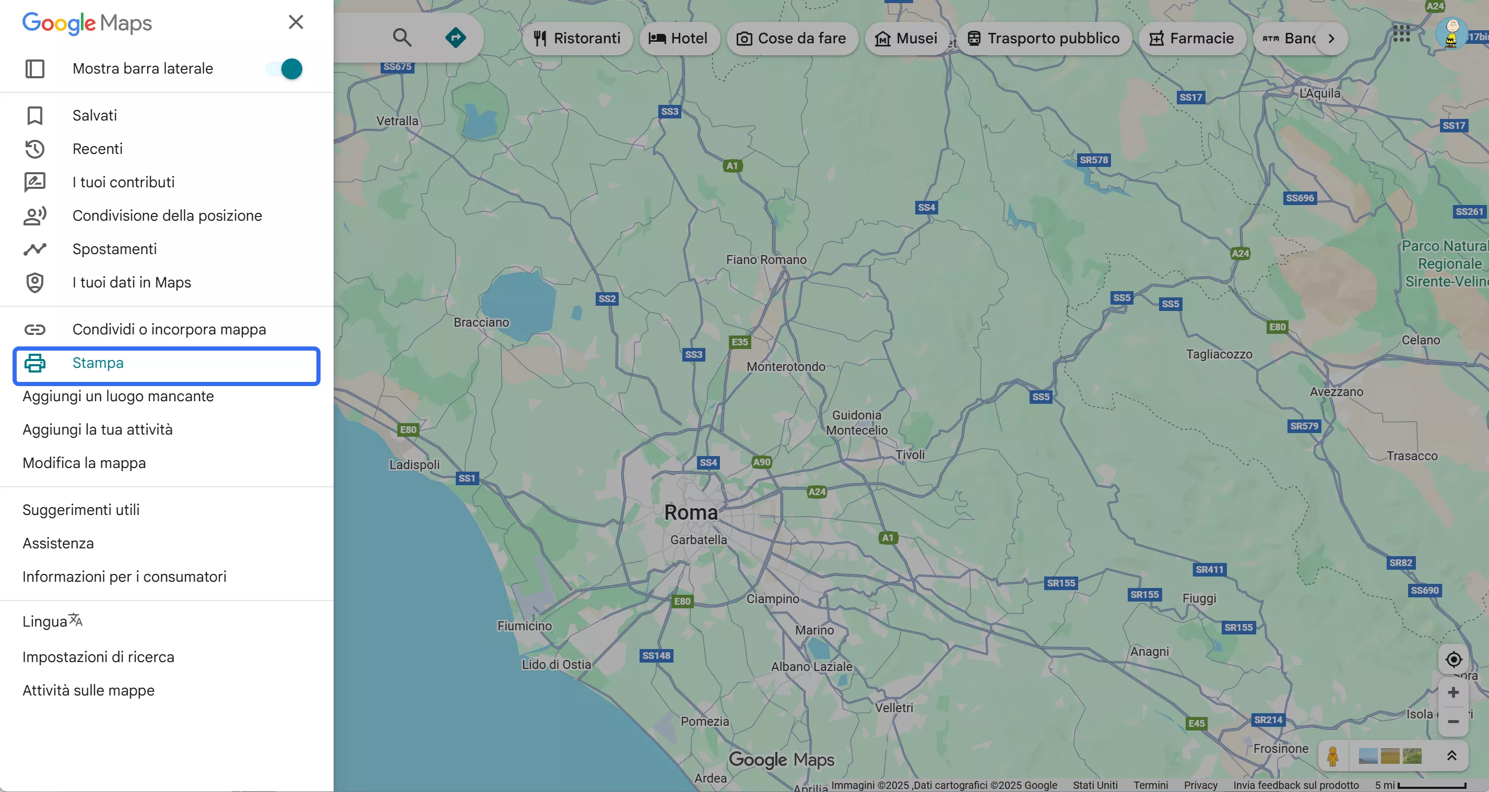
Task: Zoom in with the plus button
Action: point(1453,692)
